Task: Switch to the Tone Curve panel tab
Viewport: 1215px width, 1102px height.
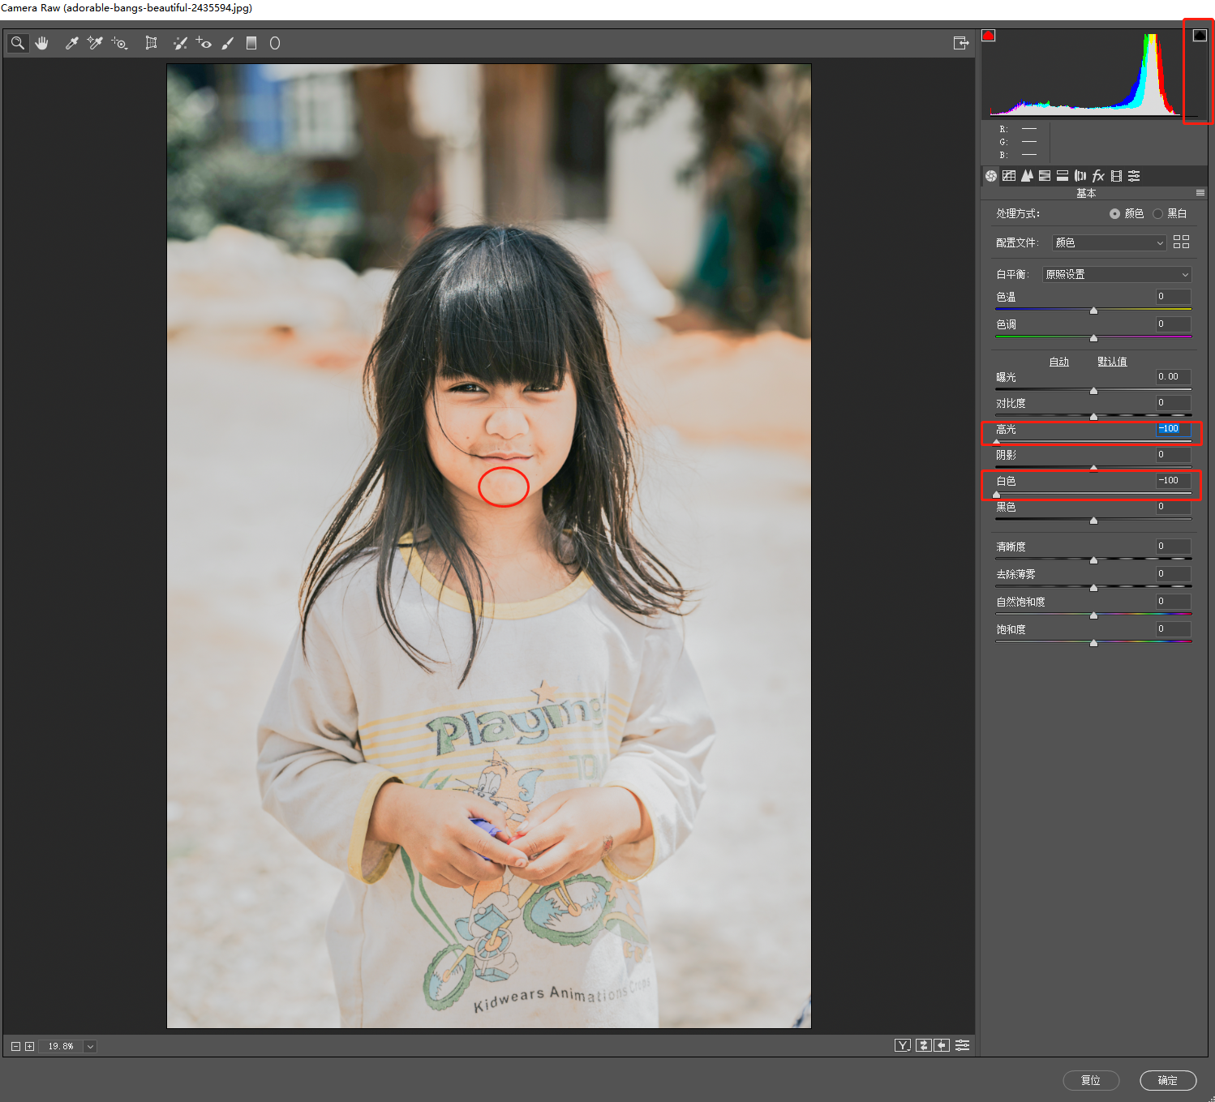Action: tap(1009, 176)
